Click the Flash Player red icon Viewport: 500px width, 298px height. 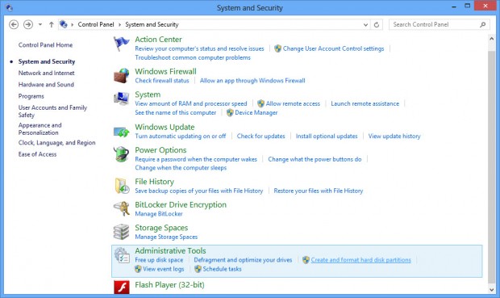tap(122, 287)
